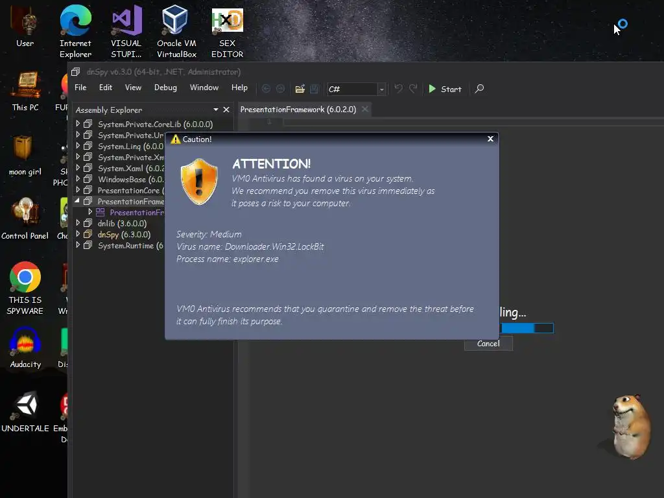Open the VISUAL STUPI... desktop shortcut
This screenshot has height=498, width=664.
click(x=126, y=31)
